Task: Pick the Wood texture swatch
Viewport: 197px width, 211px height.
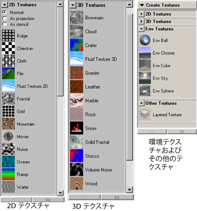Action: coord(77,183)
